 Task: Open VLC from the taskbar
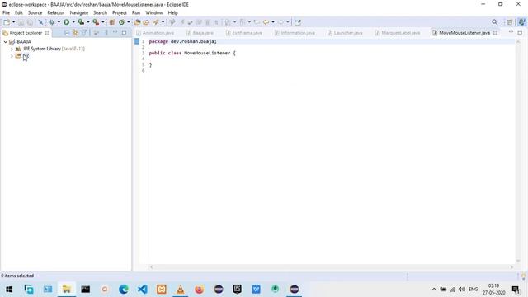point(181,290)
